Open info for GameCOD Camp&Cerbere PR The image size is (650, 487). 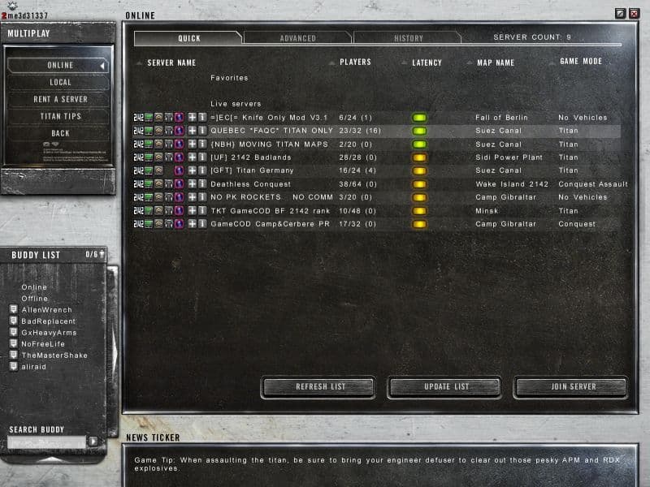[x=202, y=224]
